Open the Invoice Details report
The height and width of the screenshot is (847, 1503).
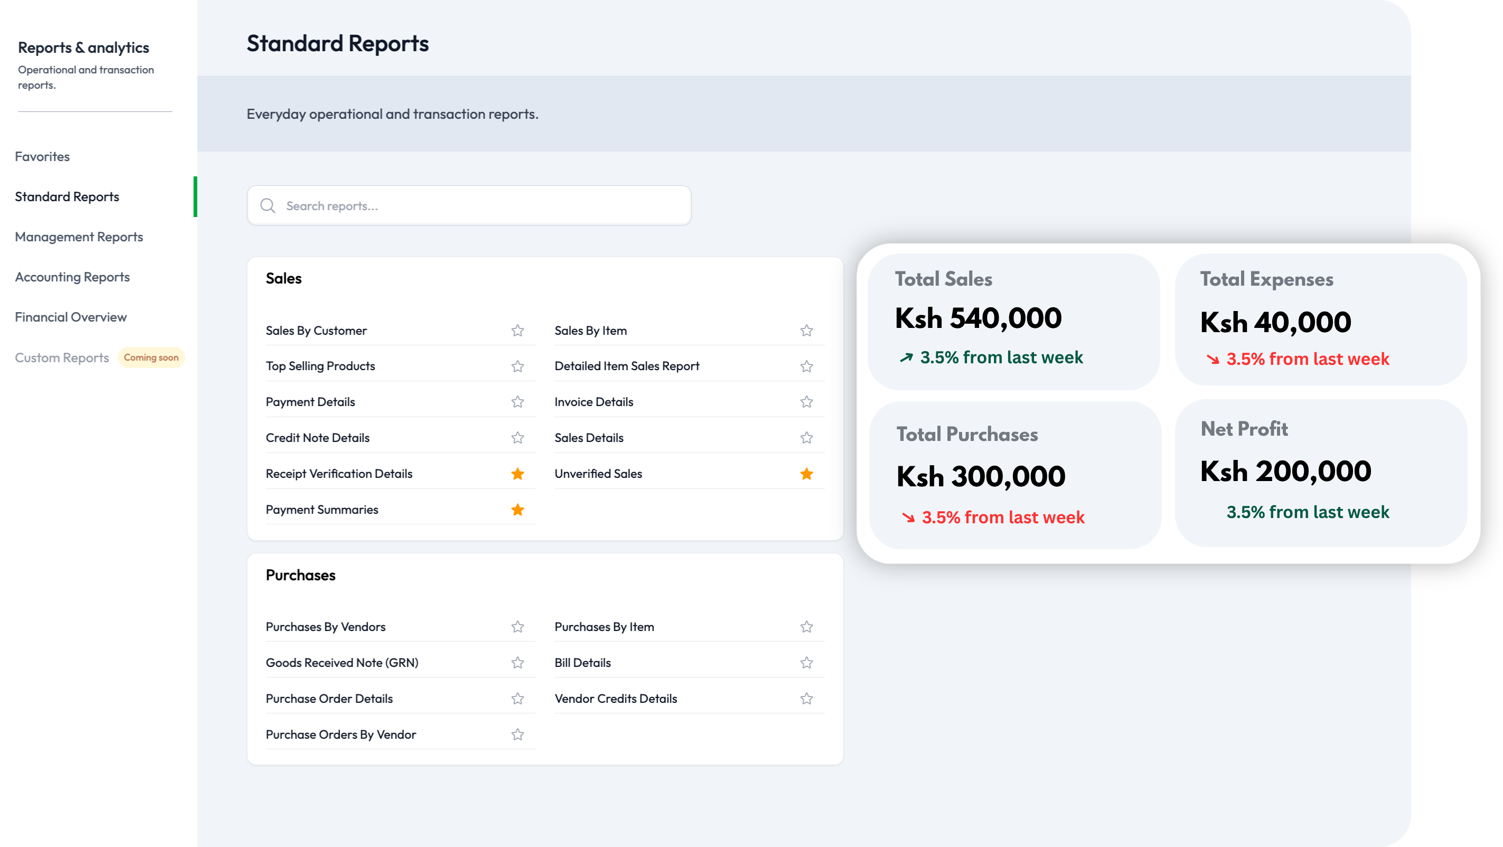594,402
